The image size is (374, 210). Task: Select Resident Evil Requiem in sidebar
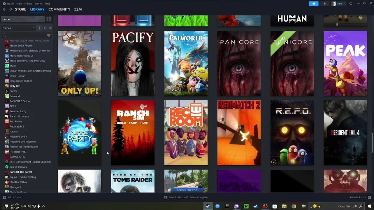(23, 142)
